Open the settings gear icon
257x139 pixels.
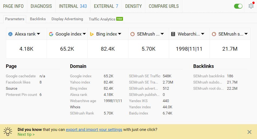251,6
